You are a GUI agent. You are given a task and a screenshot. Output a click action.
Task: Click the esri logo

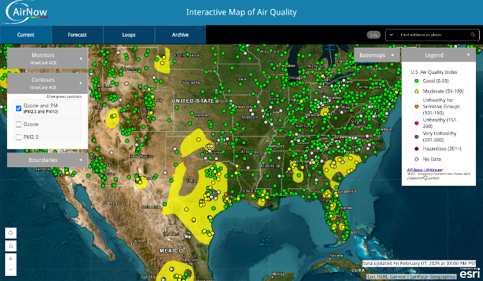click(x=469, y=273)
